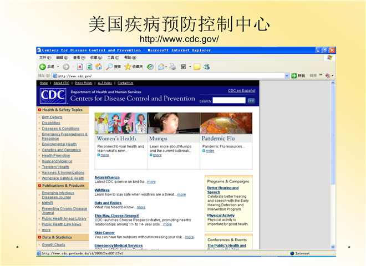Click the Emergency Medical Services link
The height and width of the screenshot is (266, 366).
(x=118, y=245)
